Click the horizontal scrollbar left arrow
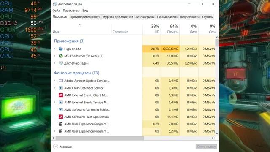The width and height of the screenshot is (270, 152). point(54,138)
